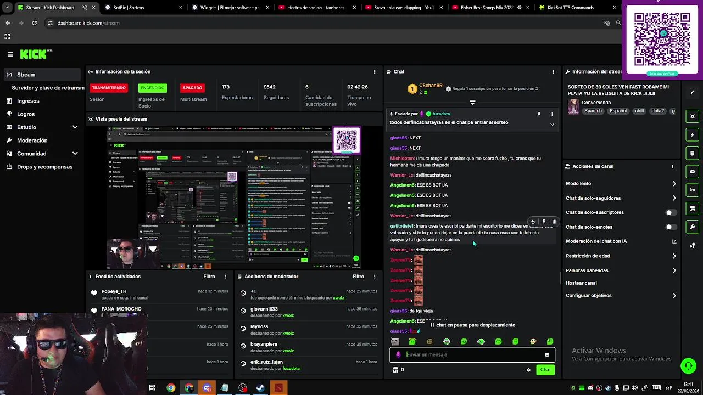Click the stream preview thumbnail
This screenshot has width=703, height=395.
coord(234,198)
